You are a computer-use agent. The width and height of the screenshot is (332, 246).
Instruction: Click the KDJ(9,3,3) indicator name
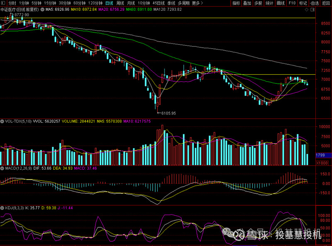pos(15,208)
